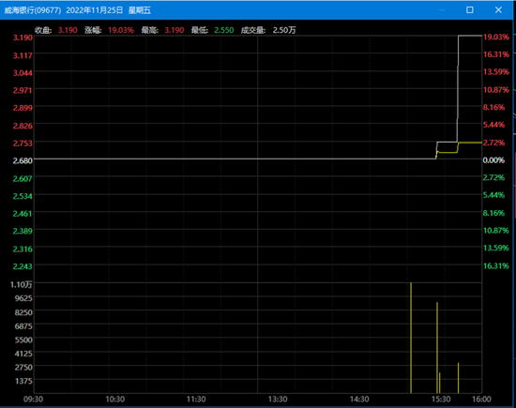
Task: Click the 1375 volume axis label
Action: click(23, 381)
